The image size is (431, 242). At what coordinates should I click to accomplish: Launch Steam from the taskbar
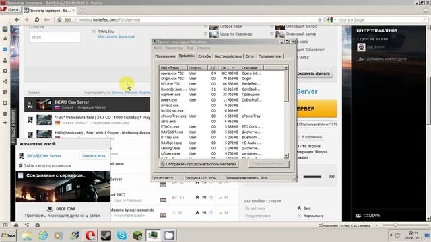point(106,235)
